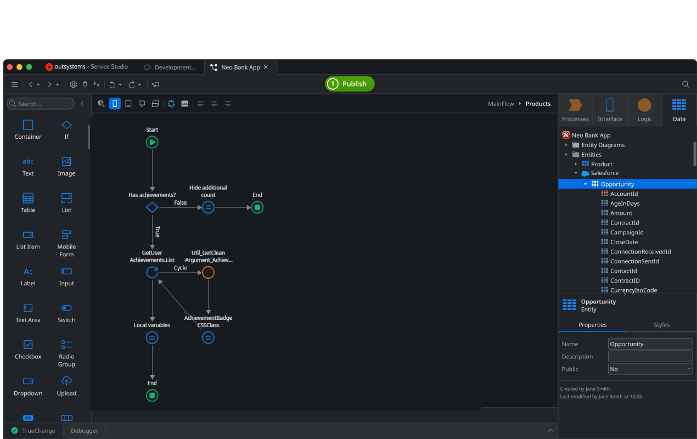Click the merge/compare arrows icon
697x439 pixels.
coord(97,85)
